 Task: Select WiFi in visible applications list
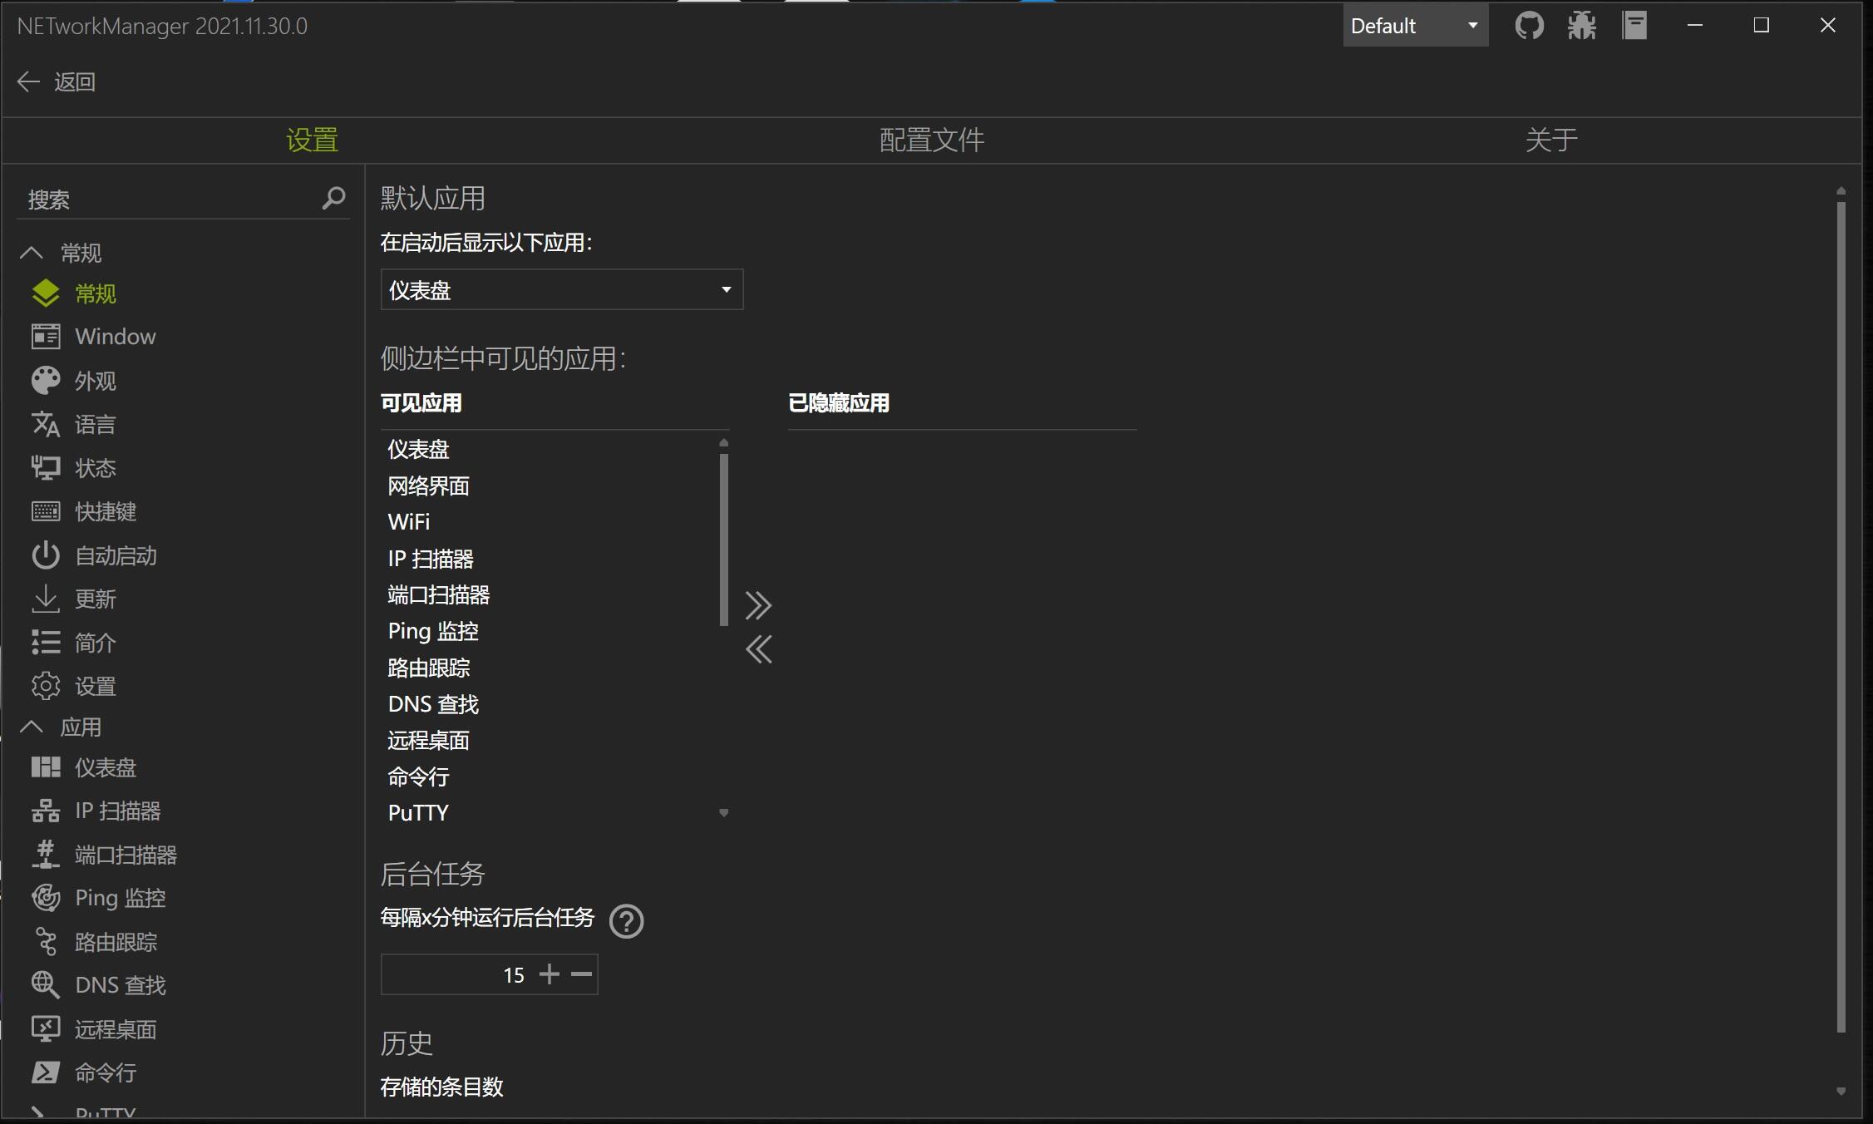tap(409, 522)
